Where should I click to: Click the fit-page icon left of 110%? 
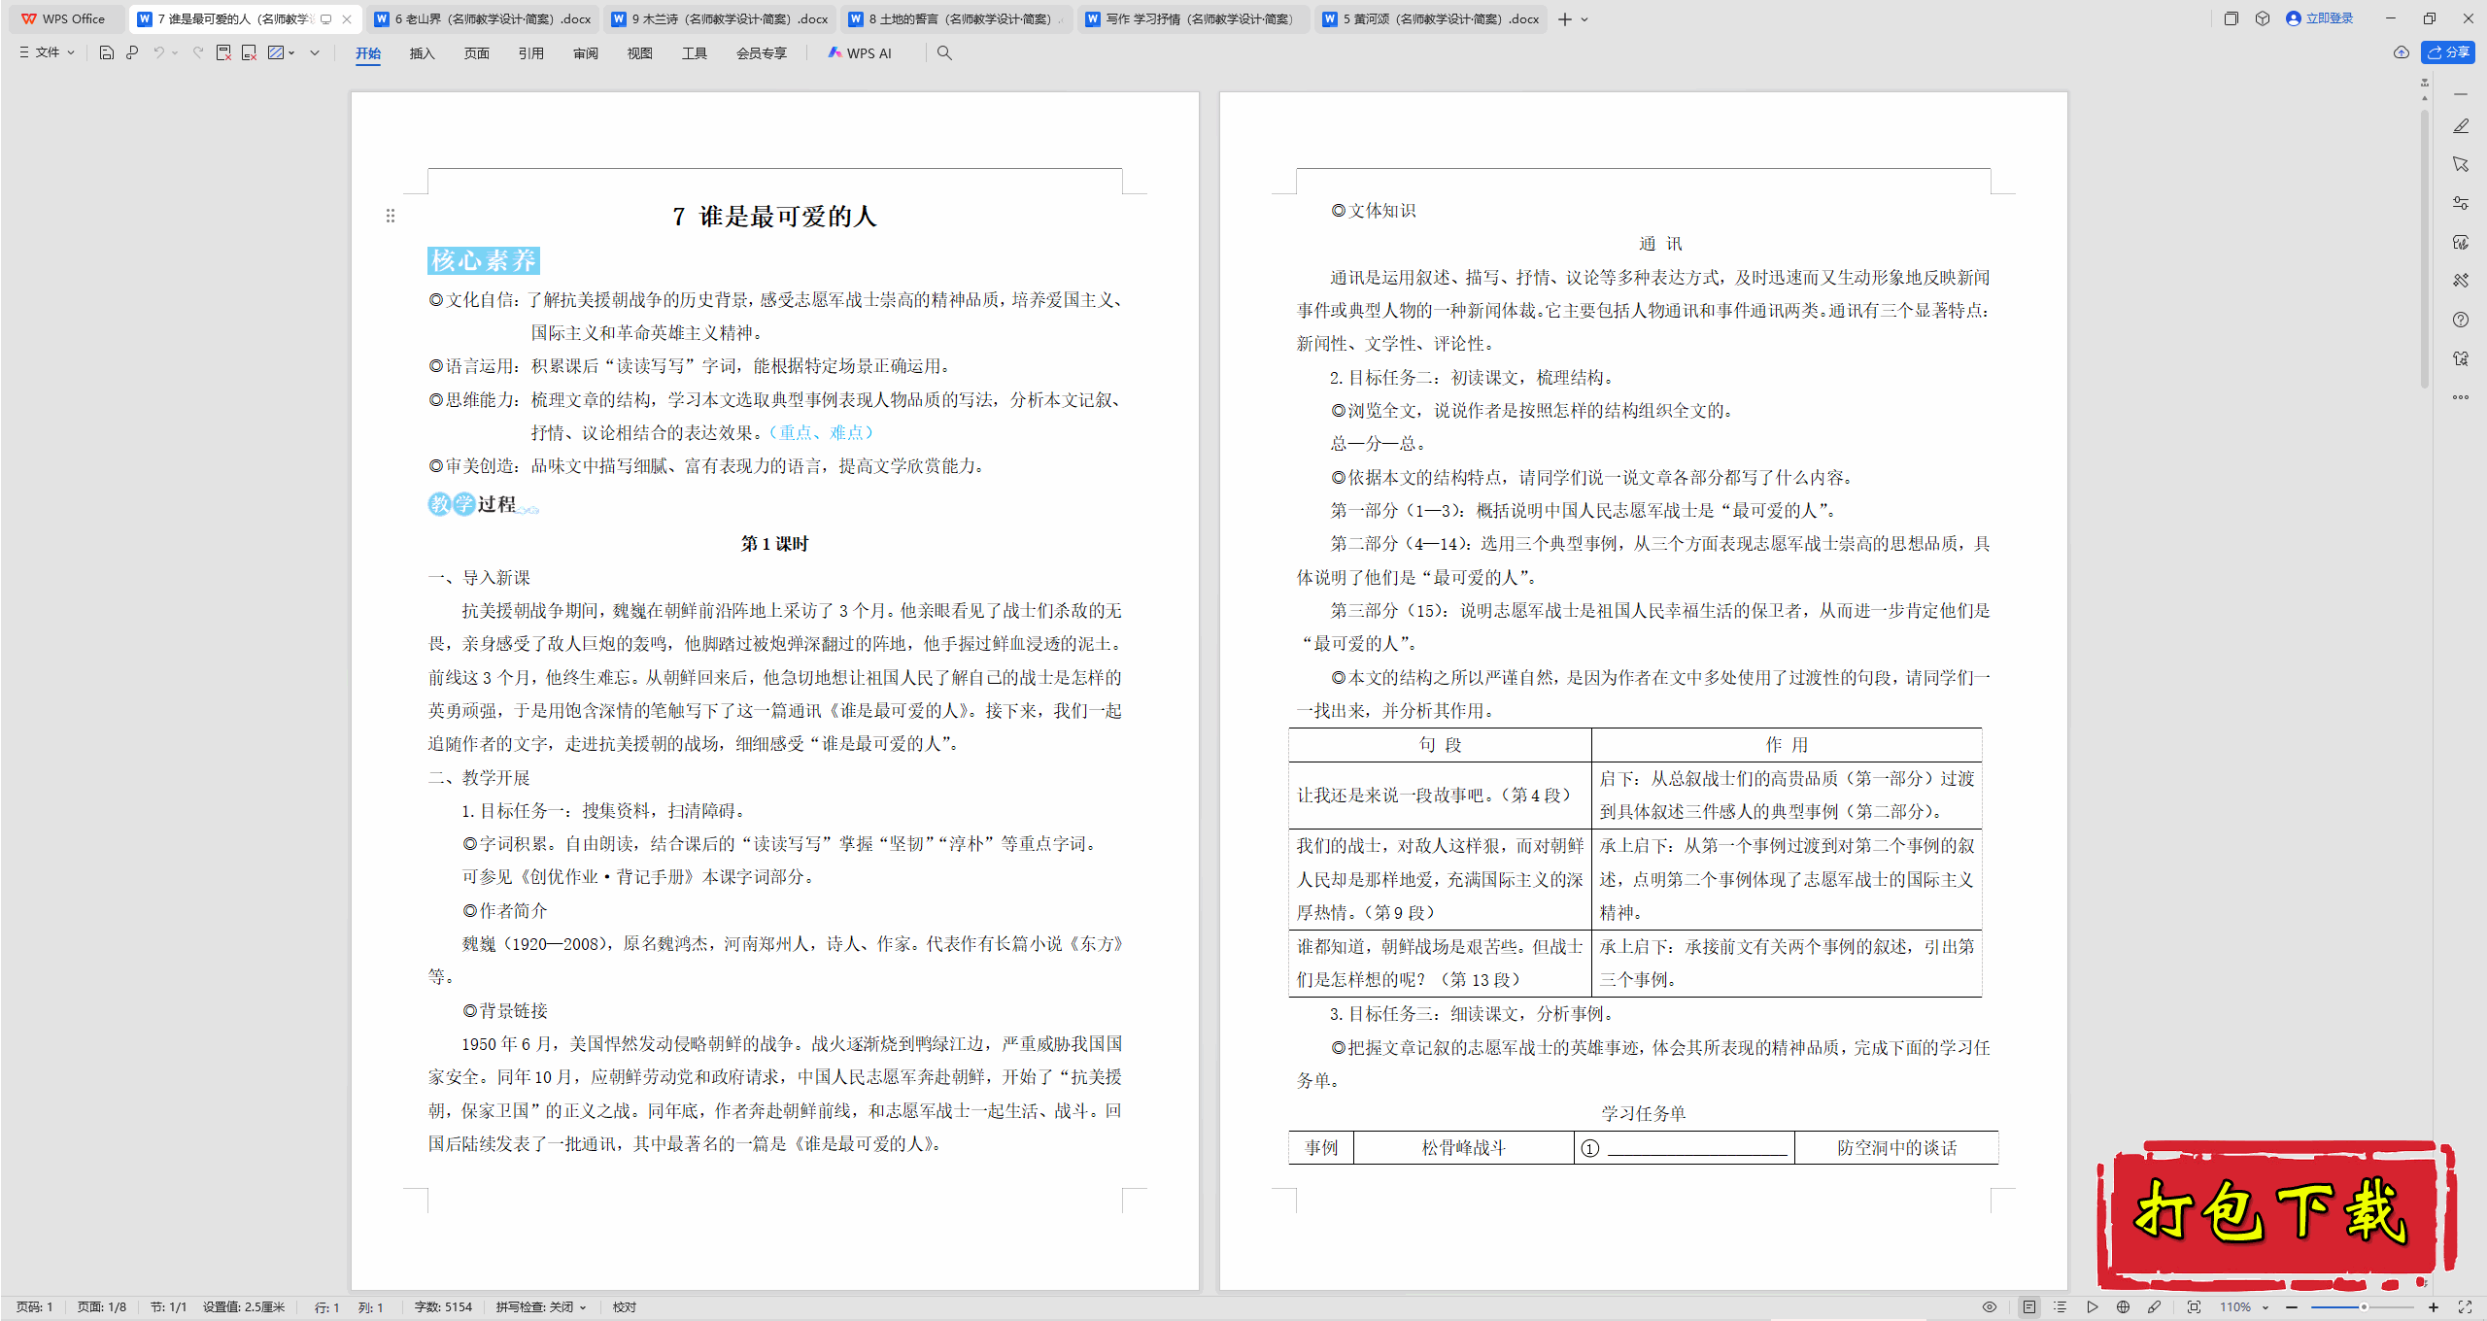coord(2194,1307)
